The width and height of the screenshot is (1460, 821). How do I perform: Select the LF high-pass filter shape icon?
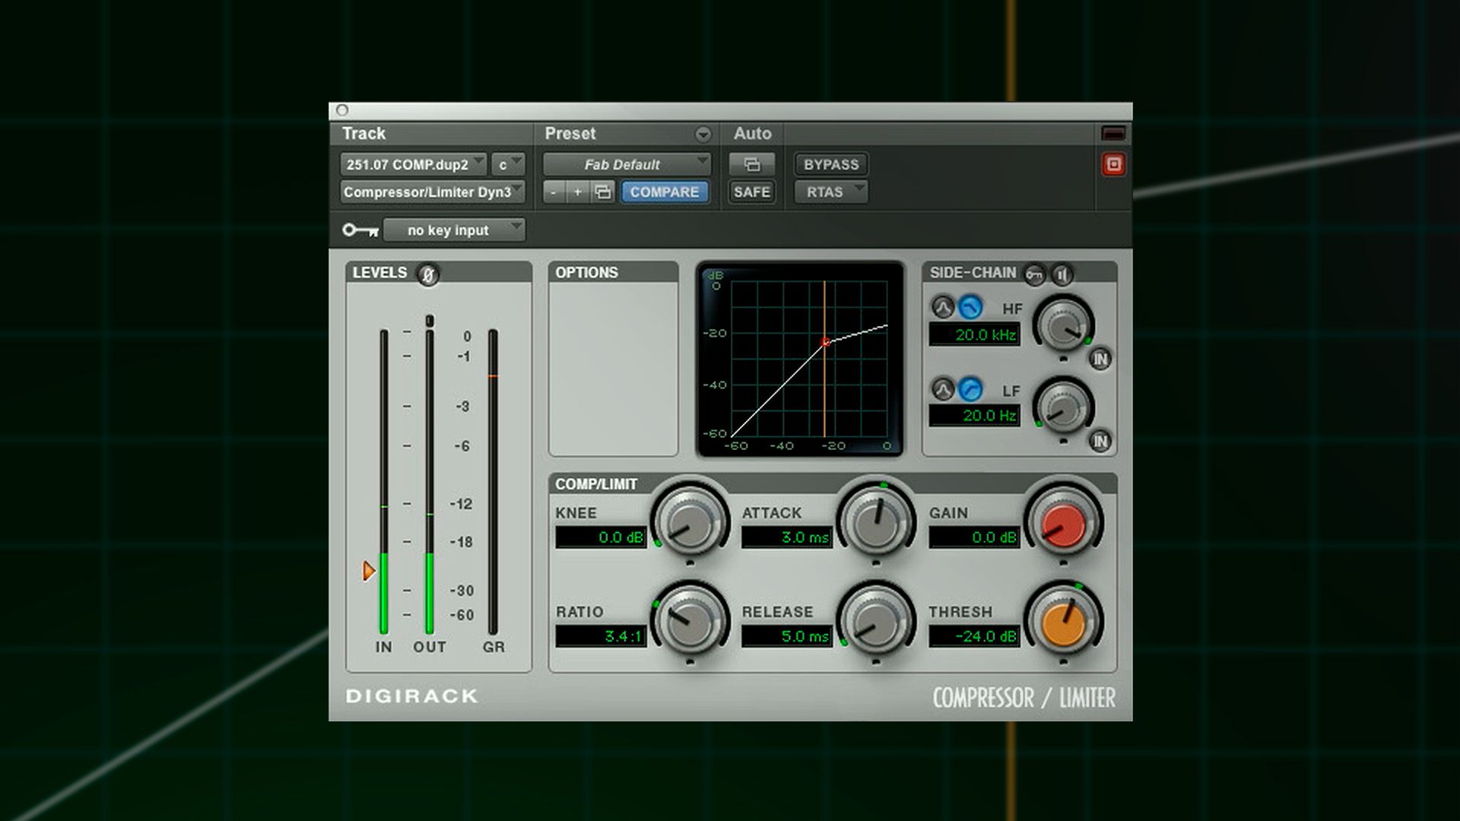pos(970,390)
